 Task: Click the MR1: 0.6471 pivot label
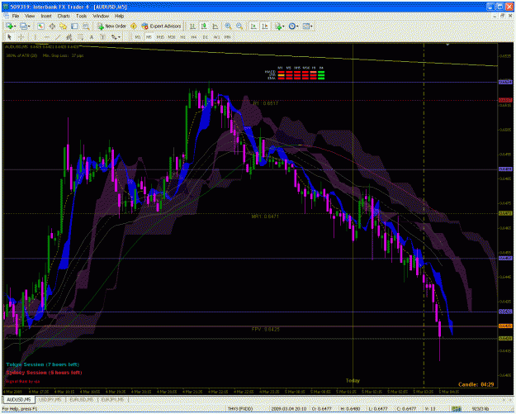[x=265, y=217]
